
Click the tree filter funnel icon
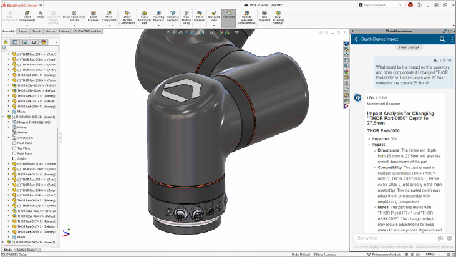(4, 49)
